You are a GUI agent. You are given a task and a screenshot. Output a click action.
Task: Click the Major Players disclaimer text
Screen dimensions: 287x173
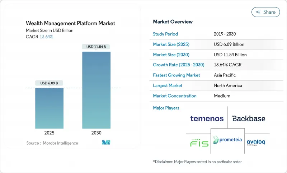[197, 162]
